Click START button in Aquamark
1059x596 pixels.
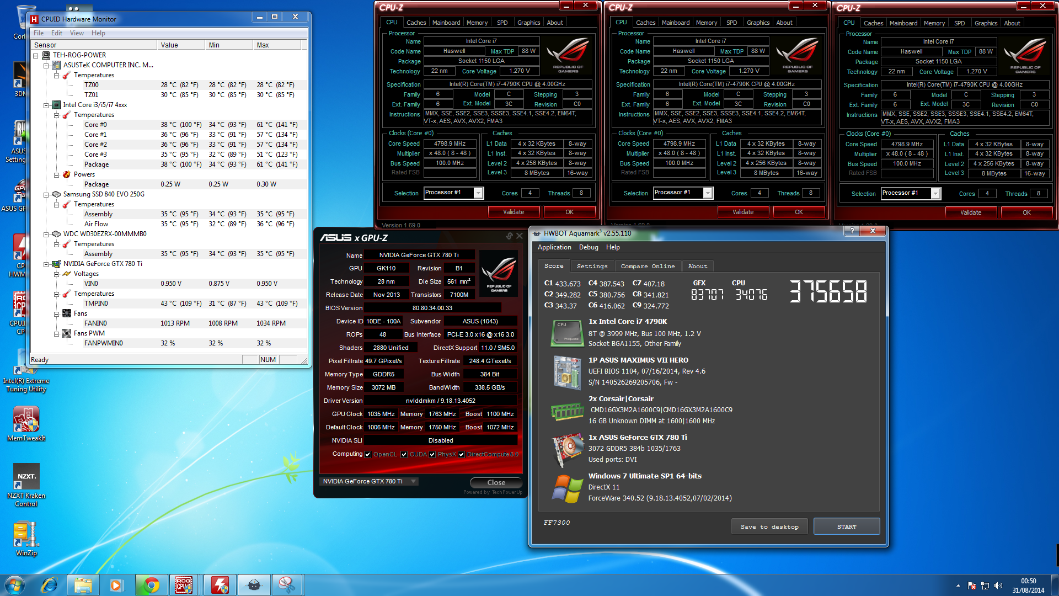click(847, 526)
